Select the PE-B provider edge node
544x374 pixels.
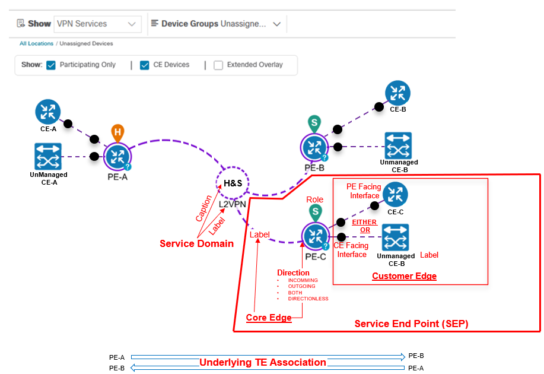[314, 147]
